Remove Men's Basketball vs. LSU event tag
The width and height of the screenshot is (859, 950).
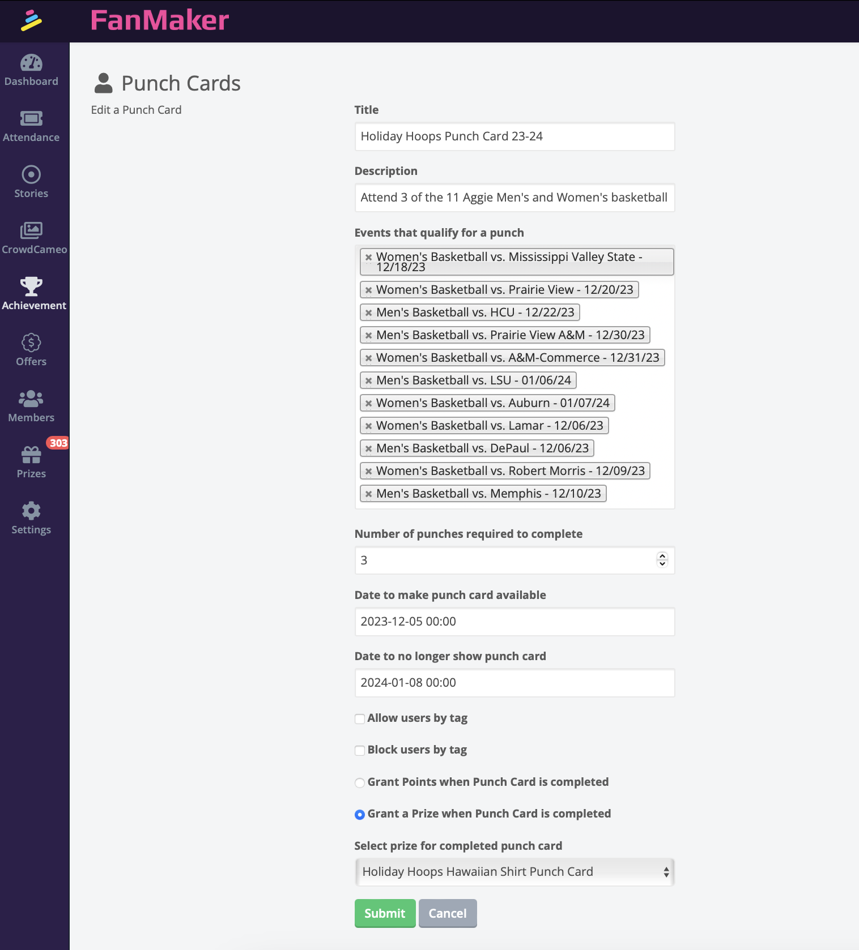(x=368, y=380)
